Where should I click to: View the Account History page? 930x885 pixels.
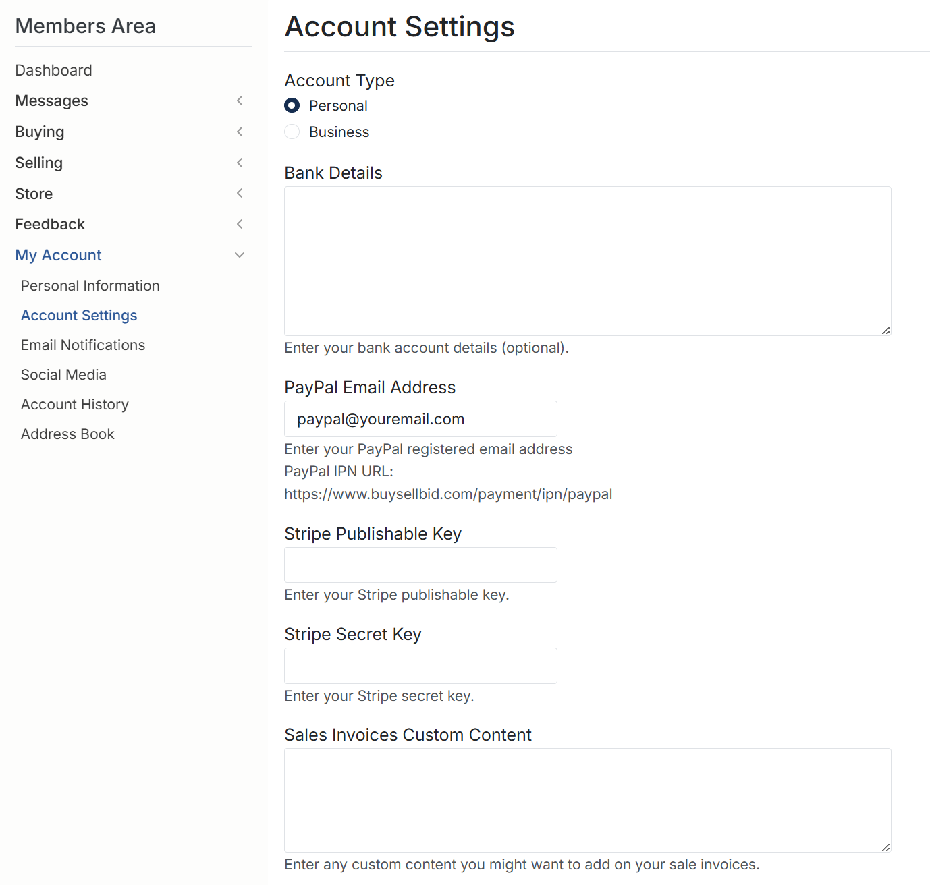[74, 404]
